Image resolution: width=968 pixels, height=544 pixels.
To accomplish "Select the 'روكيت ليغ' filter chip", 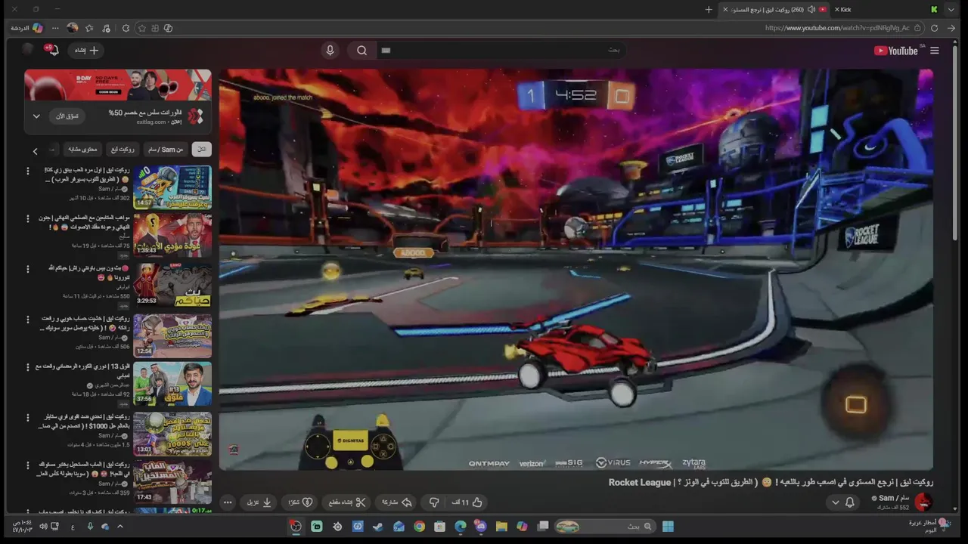I will click(x=123, y=150).
